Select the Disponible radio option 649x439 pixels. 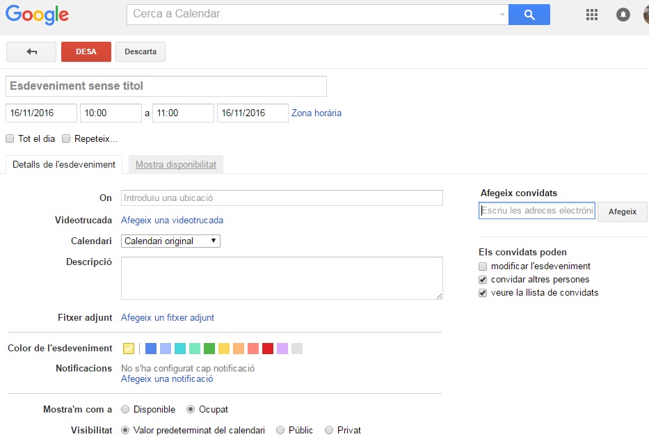point(125,410)
